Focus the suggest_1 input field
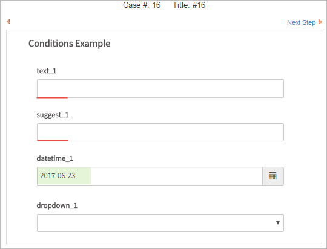Viewport: 327px width, 249px height. point(160,132)
